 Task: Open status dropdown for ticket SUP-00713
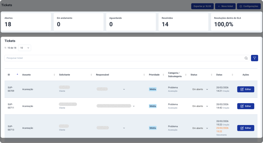pyautogui.click(x=207, y=128)
